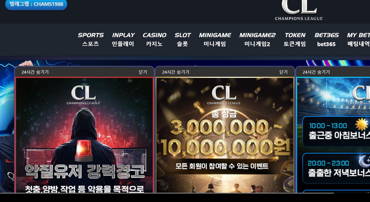Screen dimensions: 370x202
Task: Click the Telegram CHAMS1988 badge
Action: tap(36, 5)
